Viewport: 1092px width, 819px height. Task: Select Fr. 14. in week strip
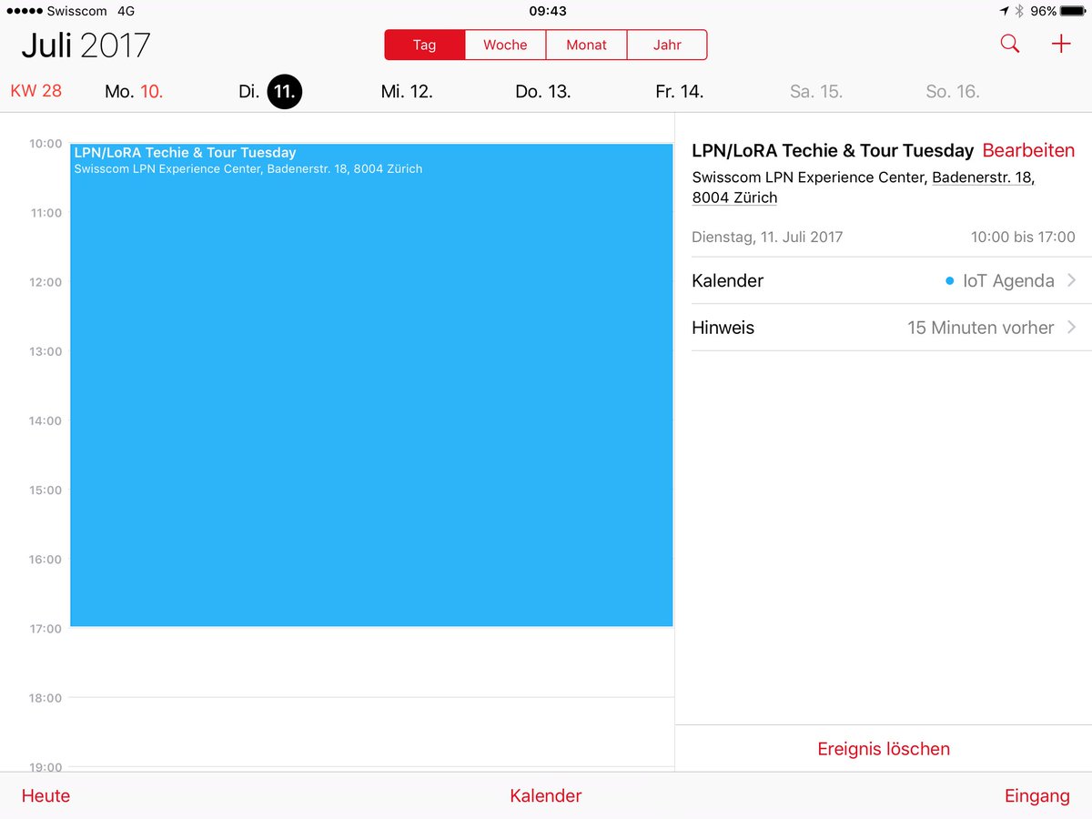(x=680, y=92)
